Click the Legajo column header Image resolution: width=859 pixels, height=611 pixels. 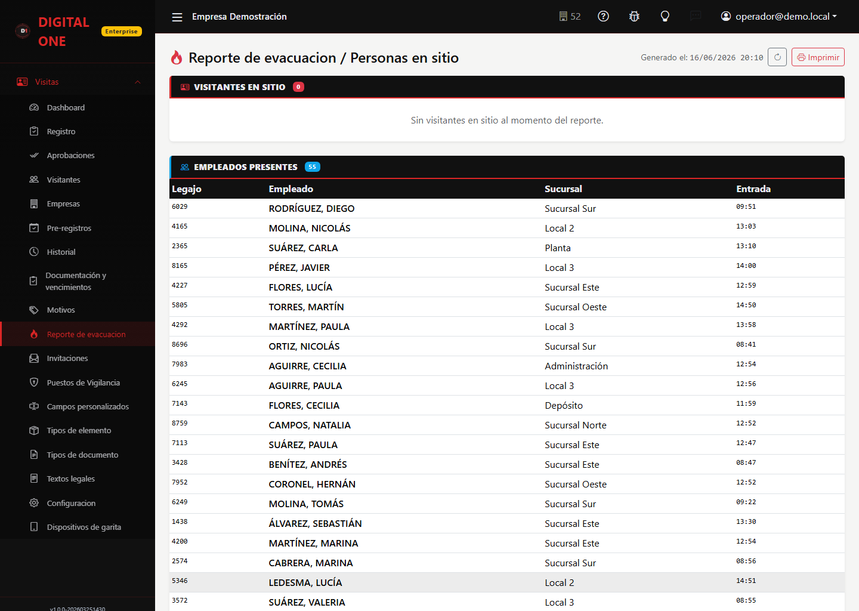pos(187,189)
